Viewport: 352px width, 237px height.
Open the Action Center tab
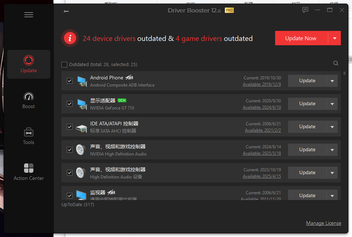tap(29, 172)
